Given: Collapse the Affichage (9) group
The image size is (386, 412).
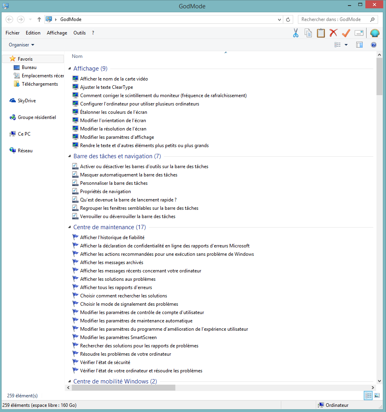Looking at the screenshot, I should click(x=70, y=69).
